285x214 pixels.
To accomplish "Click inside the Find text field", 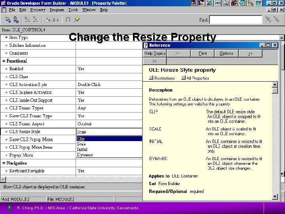I will [236, 20].
